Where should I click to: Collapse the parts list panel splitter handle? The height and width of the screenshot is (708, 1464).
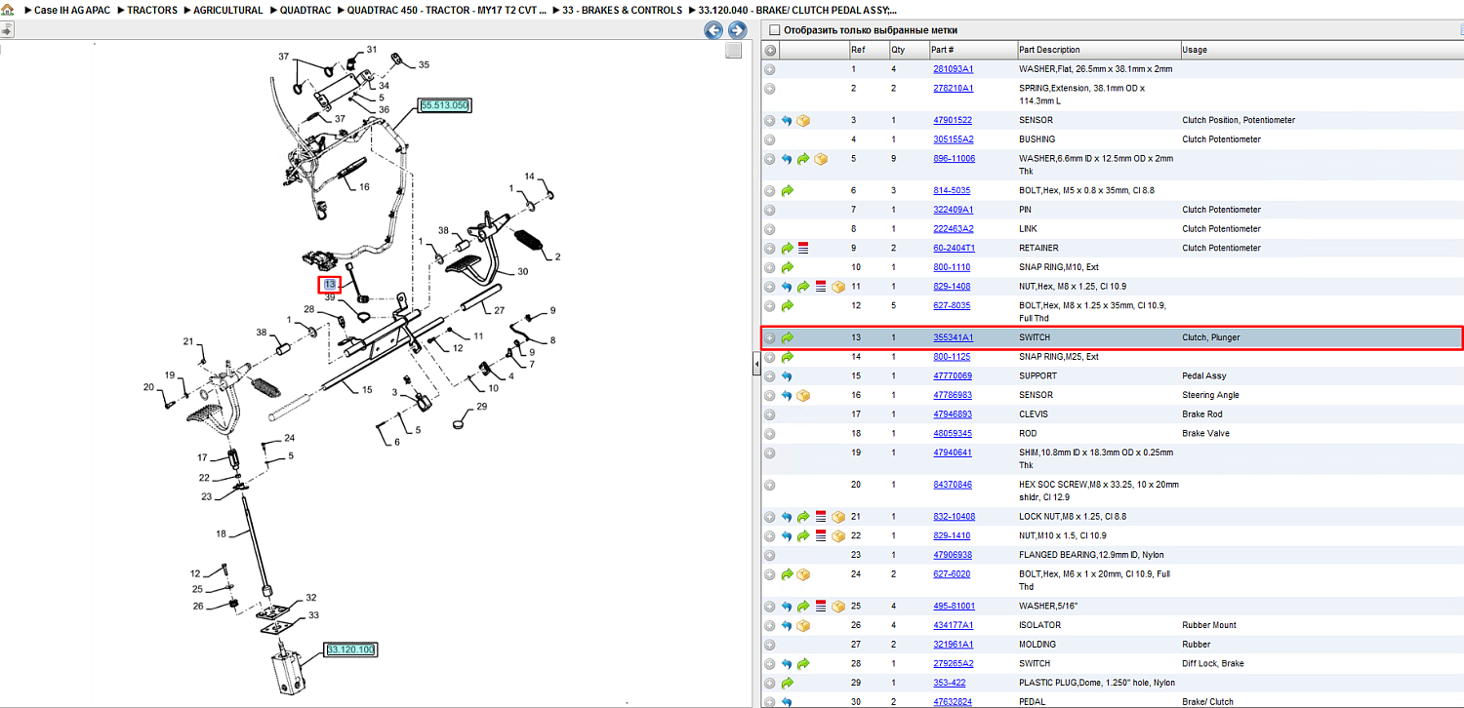pyautogui.click(x=755, y=365)
